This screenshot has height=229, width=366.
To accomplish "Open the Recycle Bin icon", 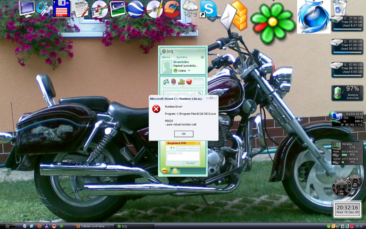I will point(340,8).
